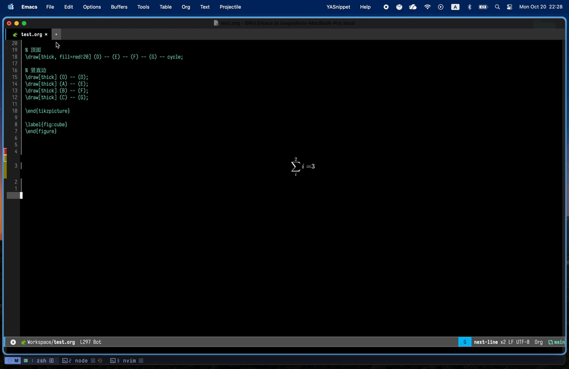Viewport: 569px width, 369px height.
Task: Click the green indicator icon in the tmux bar
Action: point(25,360)
